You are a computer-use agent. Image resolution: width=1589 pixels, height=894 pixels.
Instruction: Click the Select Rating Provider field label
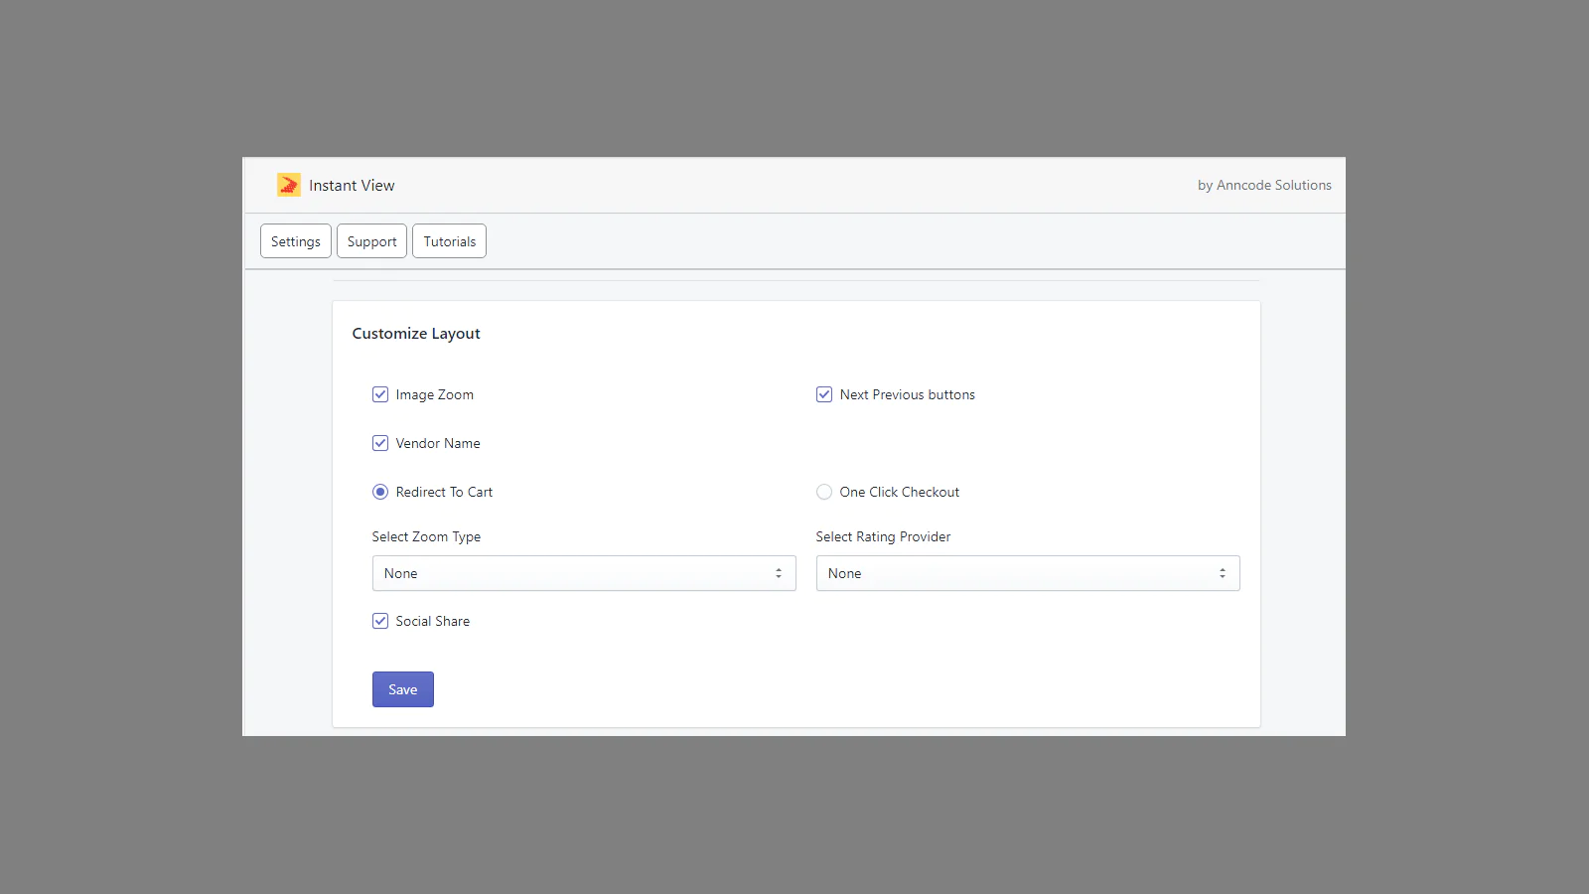pyautogui.click(x=883, y=536)
